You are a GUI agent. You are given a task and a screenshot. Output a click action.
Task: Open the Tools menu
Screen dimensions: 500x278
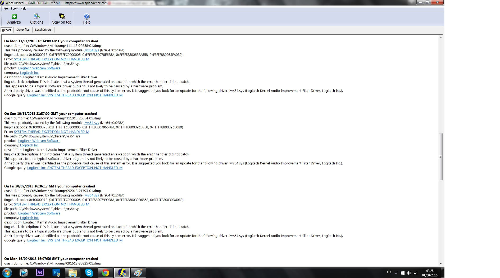click(x=14, y=8)
